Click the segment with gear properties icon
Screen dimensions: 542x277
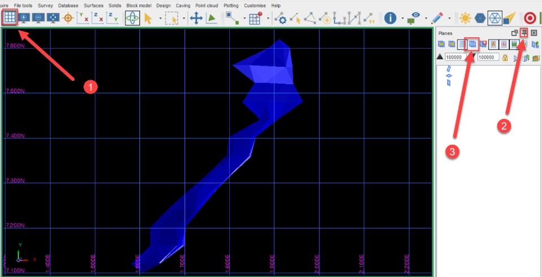tap(281, 18)
